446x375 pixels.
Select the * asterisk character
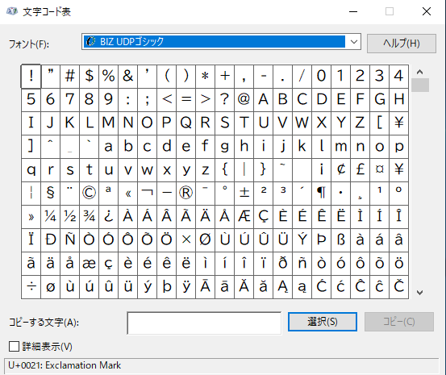point(206,77)
